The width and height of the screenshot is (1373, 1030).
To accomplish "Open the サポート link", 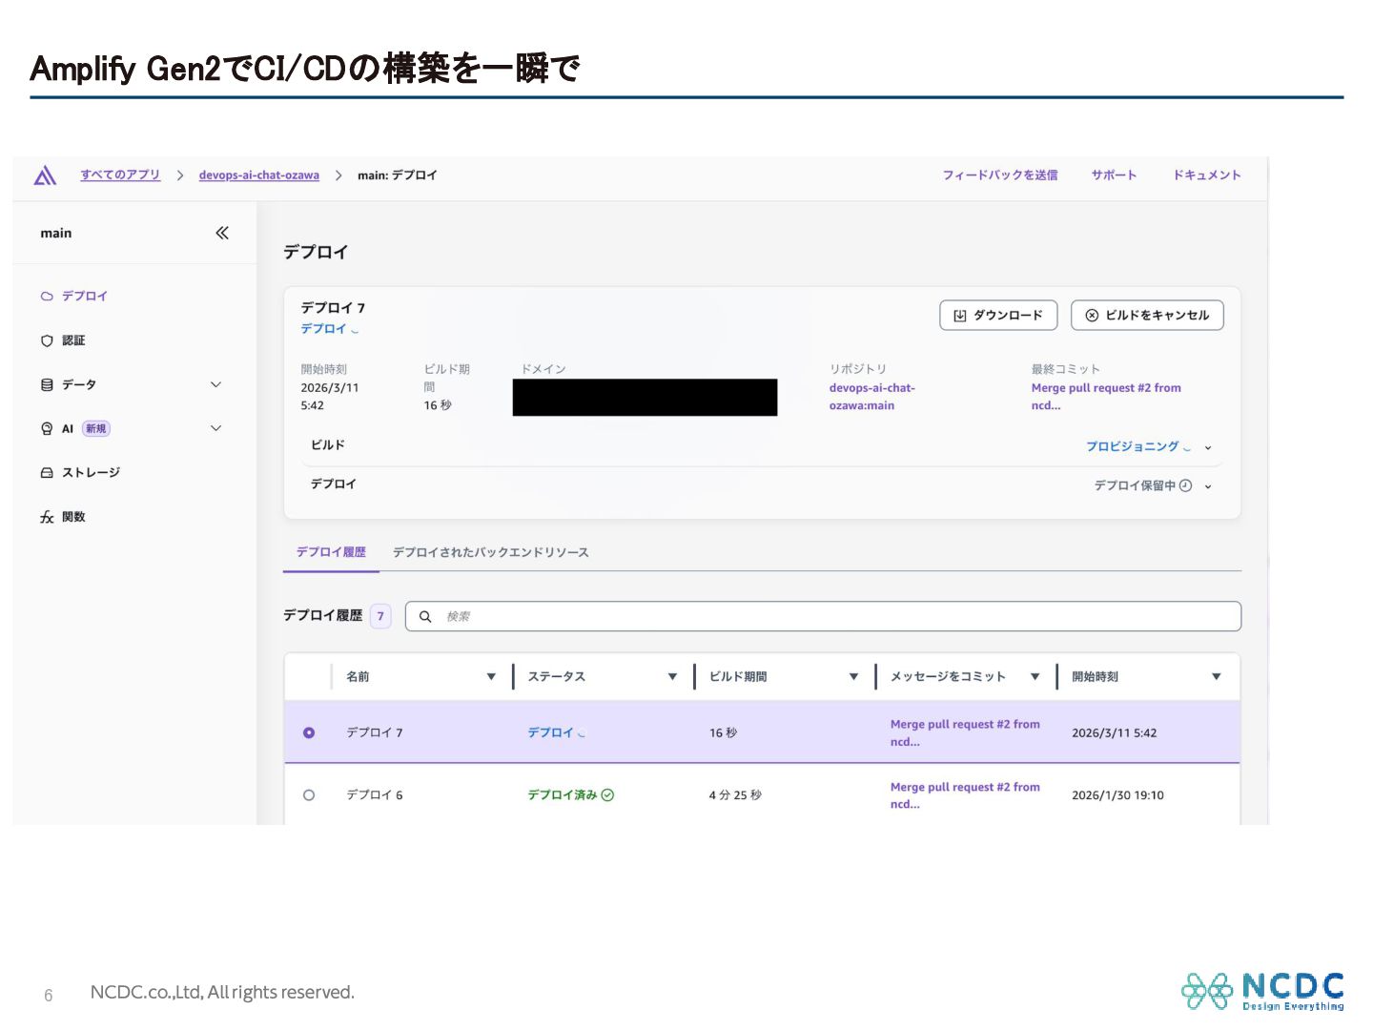I will pyautogui.click(x=1114, y=175).
